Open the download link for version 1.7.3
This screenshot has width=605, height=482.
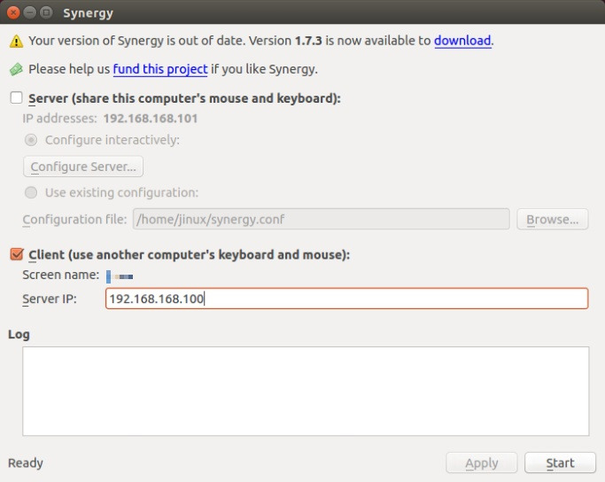(462, 41)
